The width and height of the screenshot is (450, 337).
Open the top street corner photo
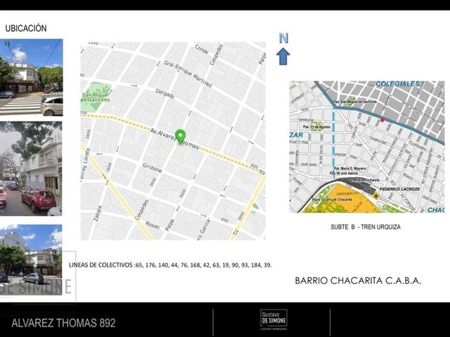[x=31, y=77]
